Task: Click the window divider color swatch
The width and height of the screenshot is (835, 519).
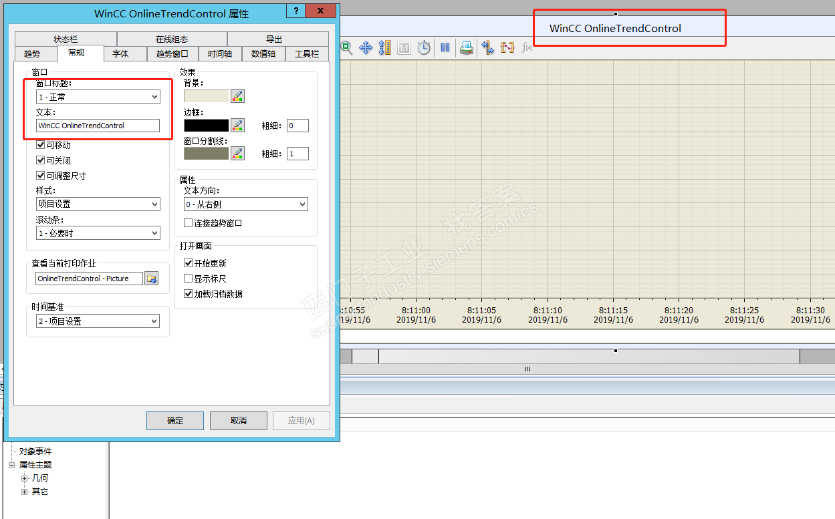Action: point(206,154)
